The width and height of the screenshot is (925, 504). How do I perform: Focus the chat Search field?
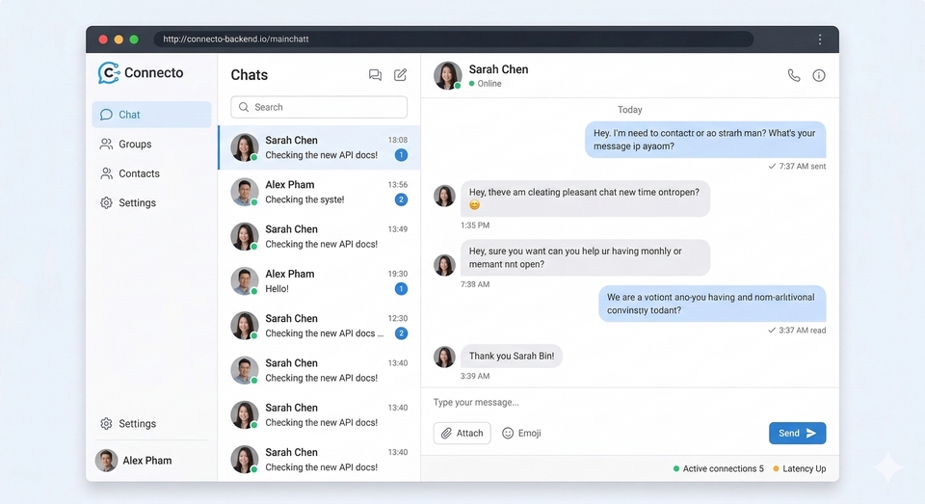tap(319, 107)
